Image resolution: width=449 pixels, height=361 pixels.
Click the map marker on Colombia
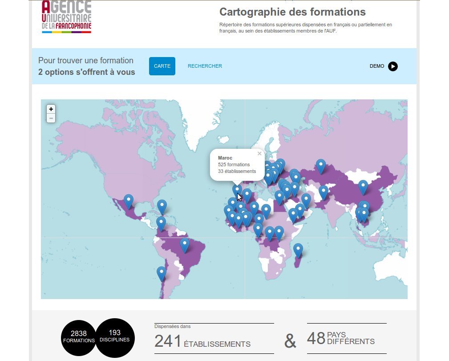161,223
